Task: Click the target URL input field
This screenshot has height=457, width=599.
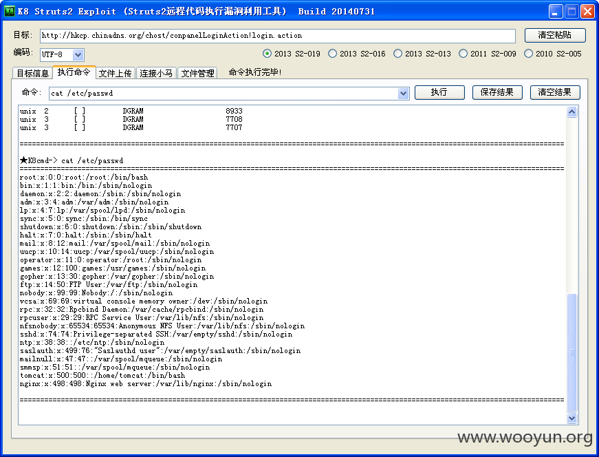Action: (x=277, y=36)
